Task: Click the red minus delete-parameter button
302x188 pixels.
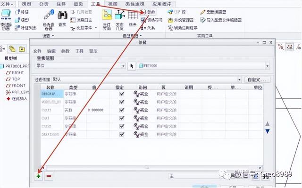Action: (49, 176)
